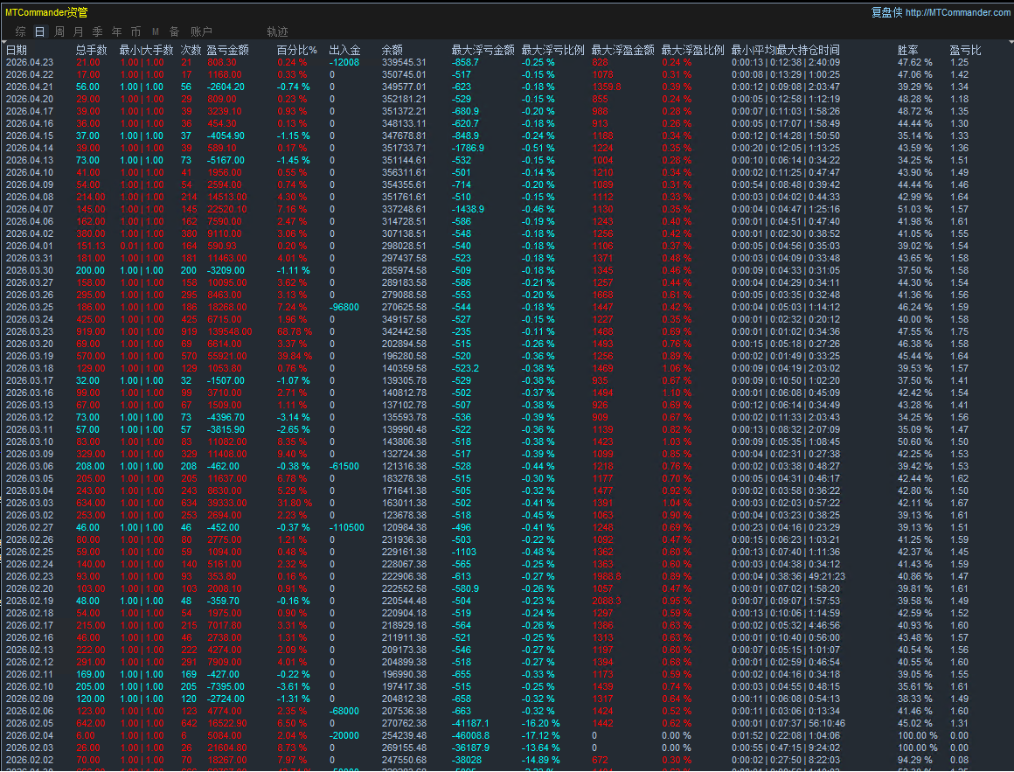Click the floating profit value 2088.3
This screenshot has width=1014, height=772.
tap(606, 602)
